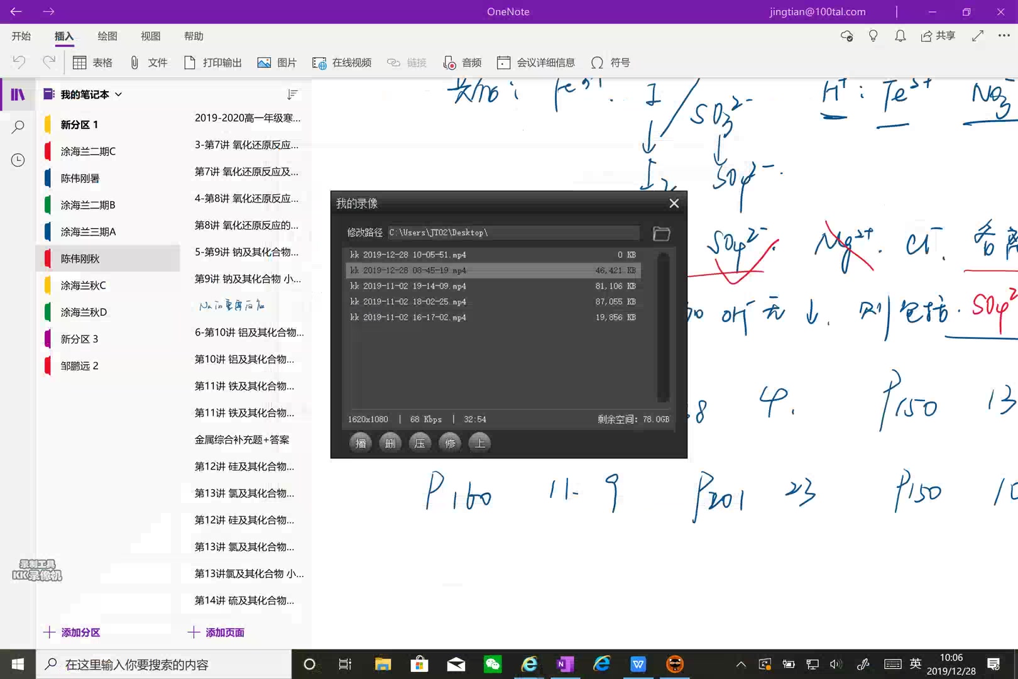The width and height of the screenshot is (1018, 679).
Task: Attach a file with the 文件 icon
Action: [133, 62]
